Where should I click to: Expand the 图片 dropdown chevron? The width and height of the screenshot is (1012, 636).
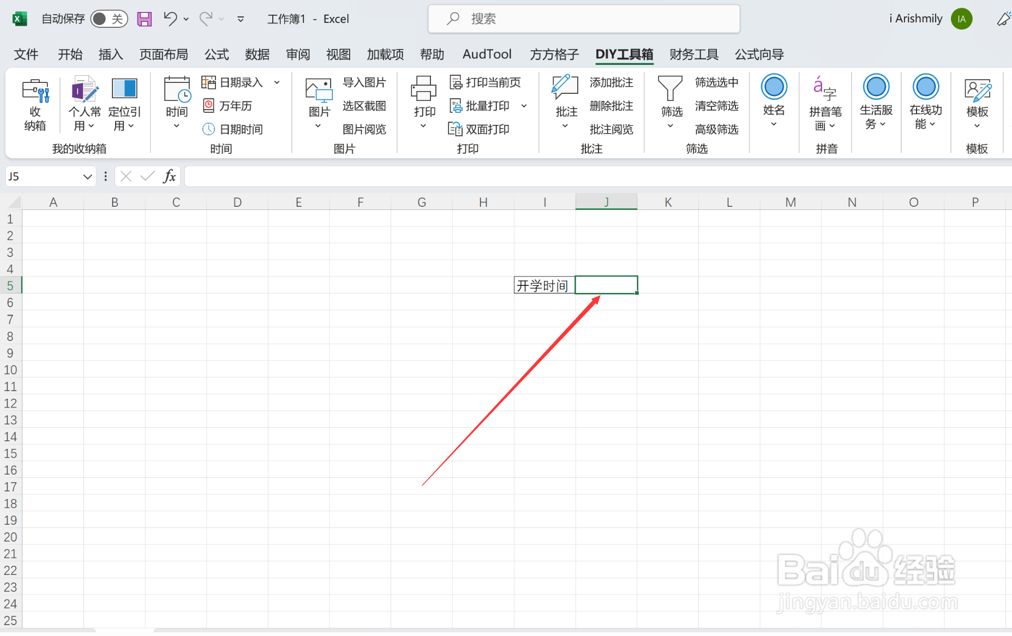318,127
